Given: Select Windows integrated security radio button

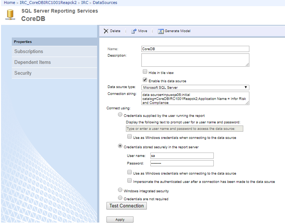Looking at the screenshot, I should point(120,190).
